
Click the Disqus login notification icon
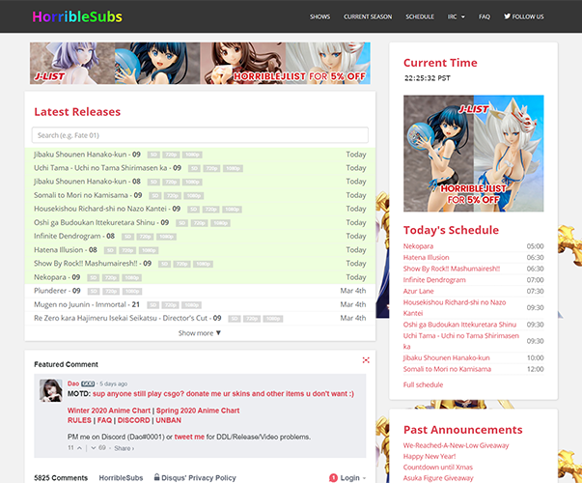coord(333,478)
